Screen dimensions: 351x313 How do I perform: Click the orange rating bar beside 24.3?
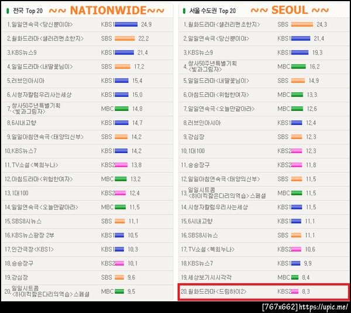coord(302,25)
